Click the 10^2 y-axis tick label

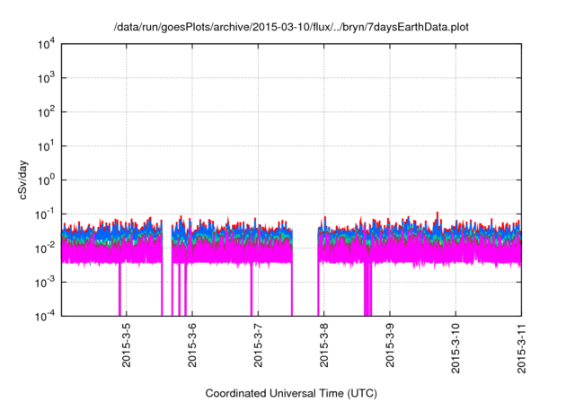[47, 112]
